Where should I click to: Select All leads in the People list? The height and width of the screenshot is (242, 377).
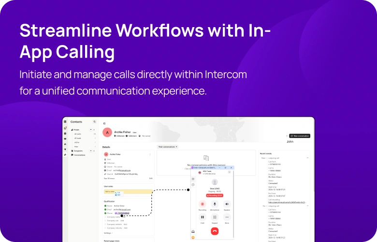click(x=78, y=138)
